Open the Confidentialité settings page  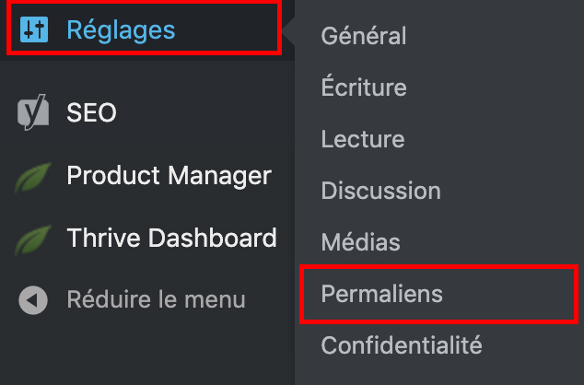coord(401,345)
